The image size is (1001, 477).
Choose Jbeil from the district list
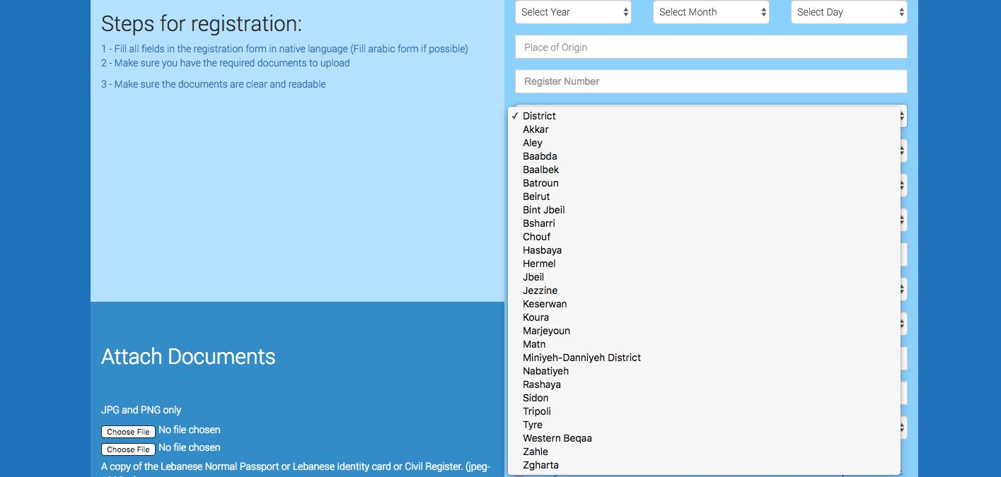(x=533, y=277)
